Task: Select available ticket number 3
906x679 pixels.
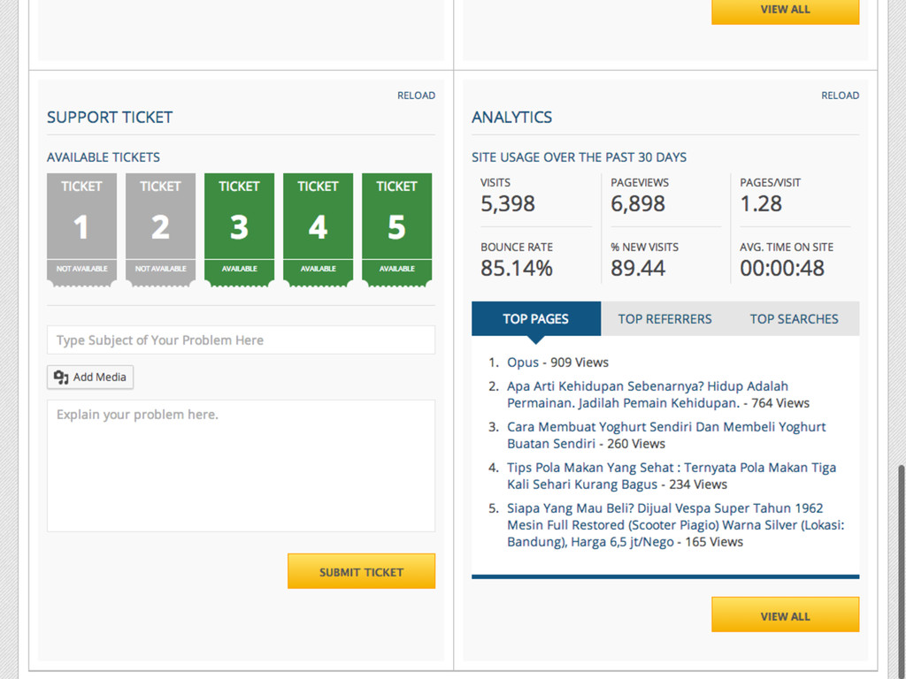Action: pos(239,228)
